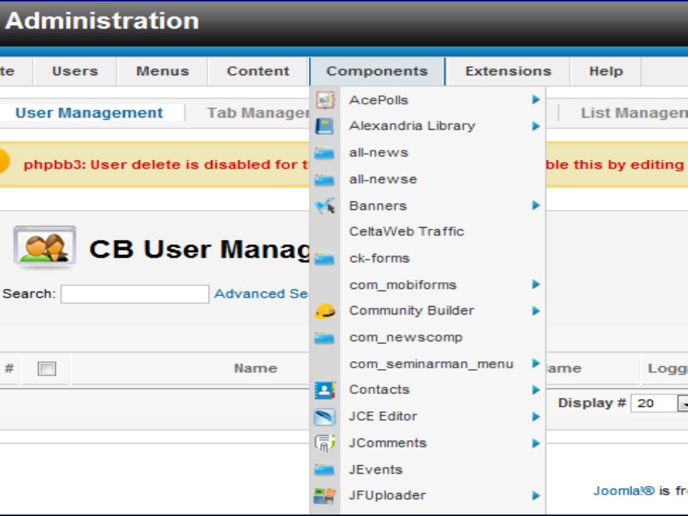Viewport: 688px width, 516px height.
Task: Expand the Contacts submenu arrow
Action: pyautogui.click(x=536, y=390)
